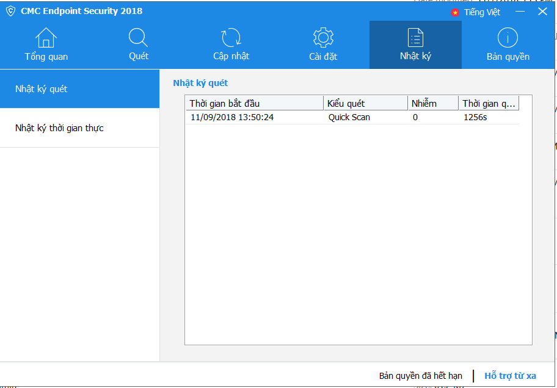Open the Bản quyền license tab
The image size is (557, 388).
click(508, 45)
